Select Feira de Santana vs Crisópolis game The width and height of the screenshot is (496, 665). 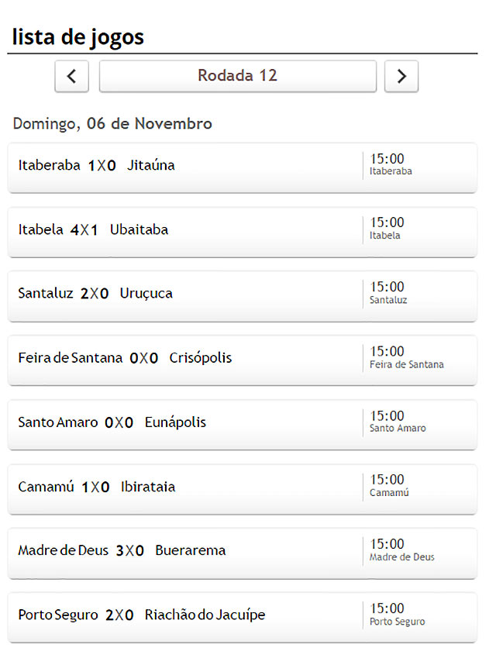(243, 361)
